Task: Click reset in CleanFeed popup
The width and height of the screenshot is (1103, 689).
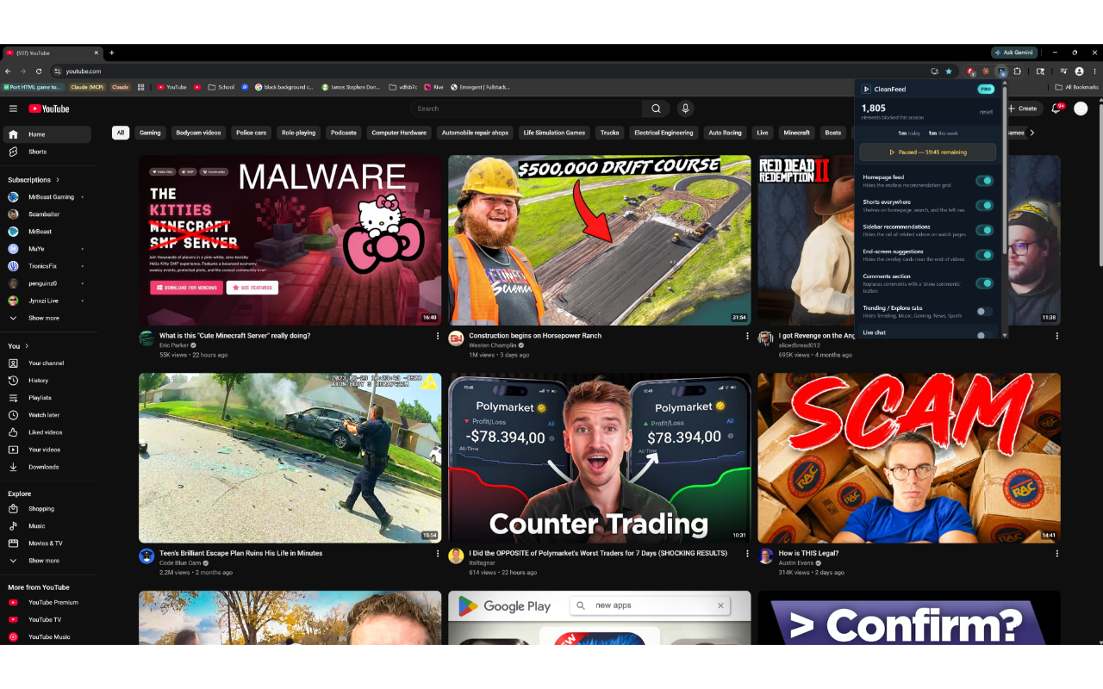Action: tap(986, 112)
